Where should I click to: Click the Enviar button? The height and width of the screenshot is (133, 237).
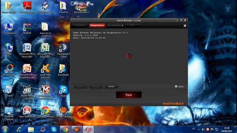[111, 86]
